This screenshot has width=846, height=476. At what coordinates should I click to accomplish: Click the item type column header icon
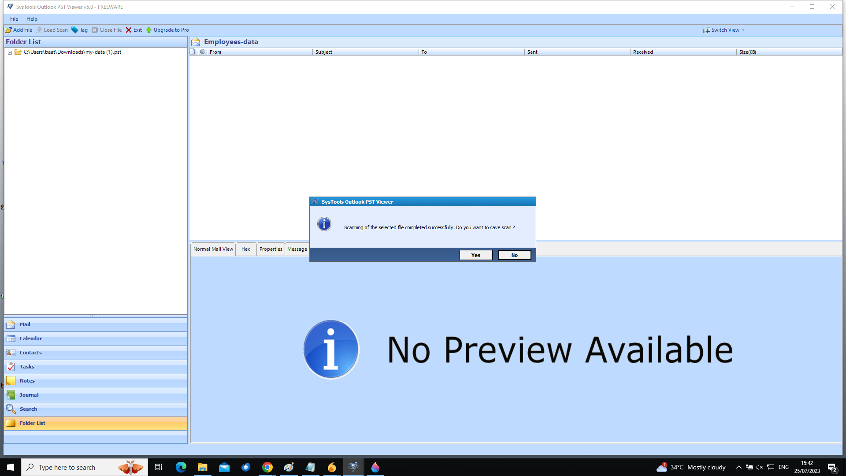[193, 52]
